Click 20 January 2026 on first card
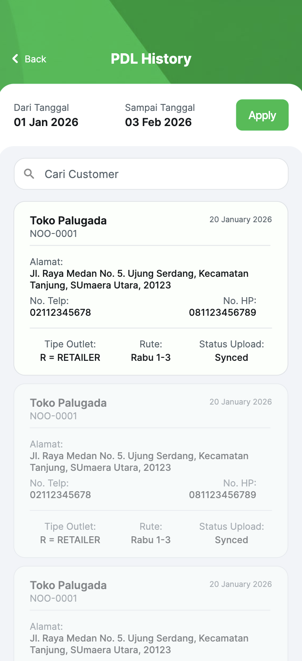302x661 pixels. 241,220
